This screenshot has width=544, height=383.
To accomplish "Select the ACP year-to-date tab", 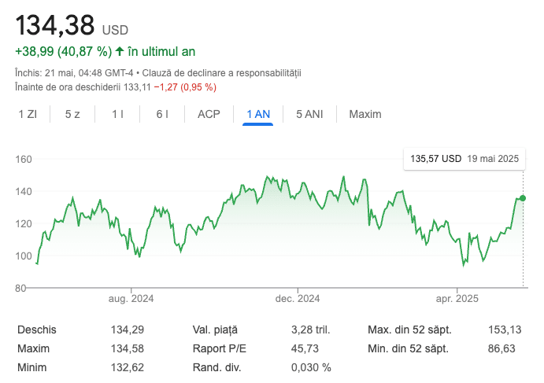I will click(209, 114).
